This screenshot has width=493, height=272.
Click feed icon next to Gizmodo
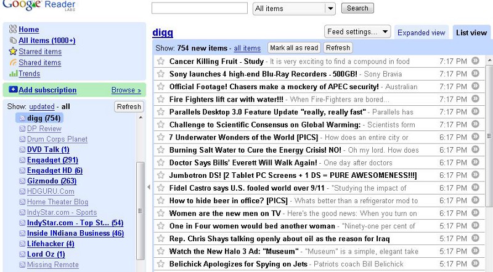point(22,181)
